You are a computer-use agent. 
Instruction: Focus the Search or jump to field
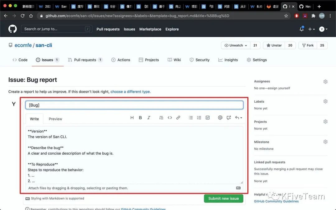(57, 29)
